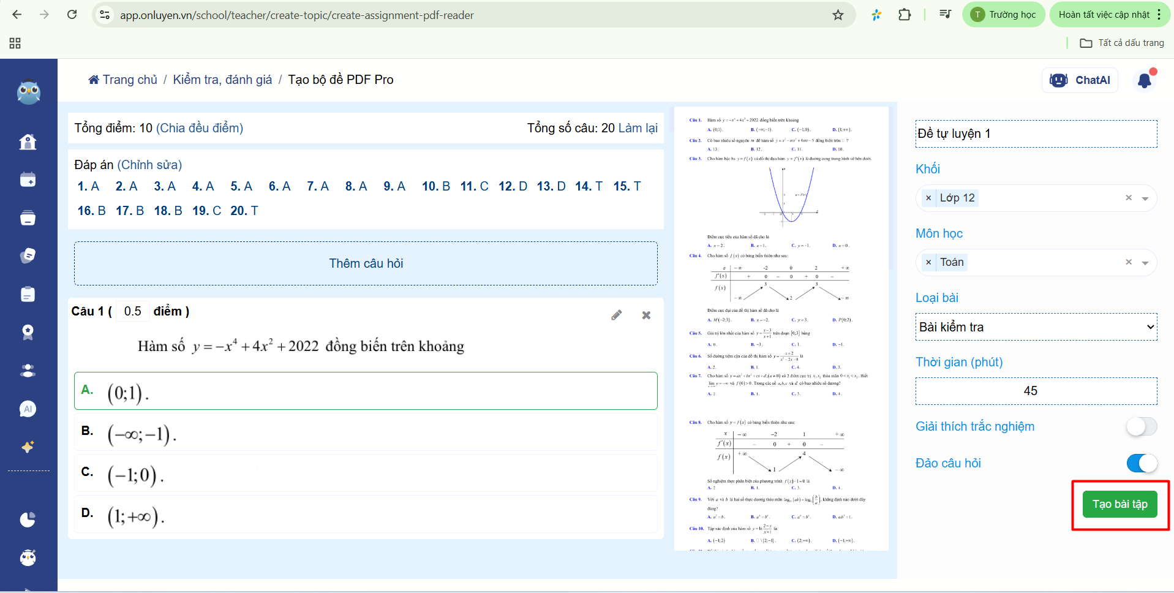Click the home icon in the sidebar
The height and width of the screenshot is (593, 1174).
28,142
